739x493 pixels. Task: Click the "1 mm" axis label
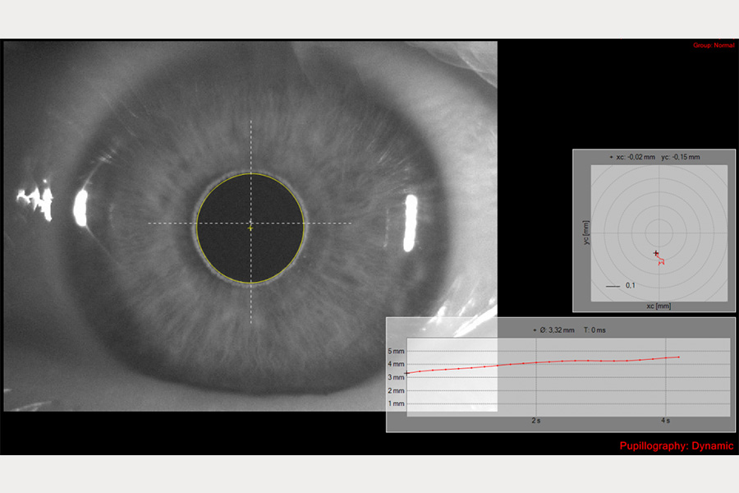click(396, 403)
